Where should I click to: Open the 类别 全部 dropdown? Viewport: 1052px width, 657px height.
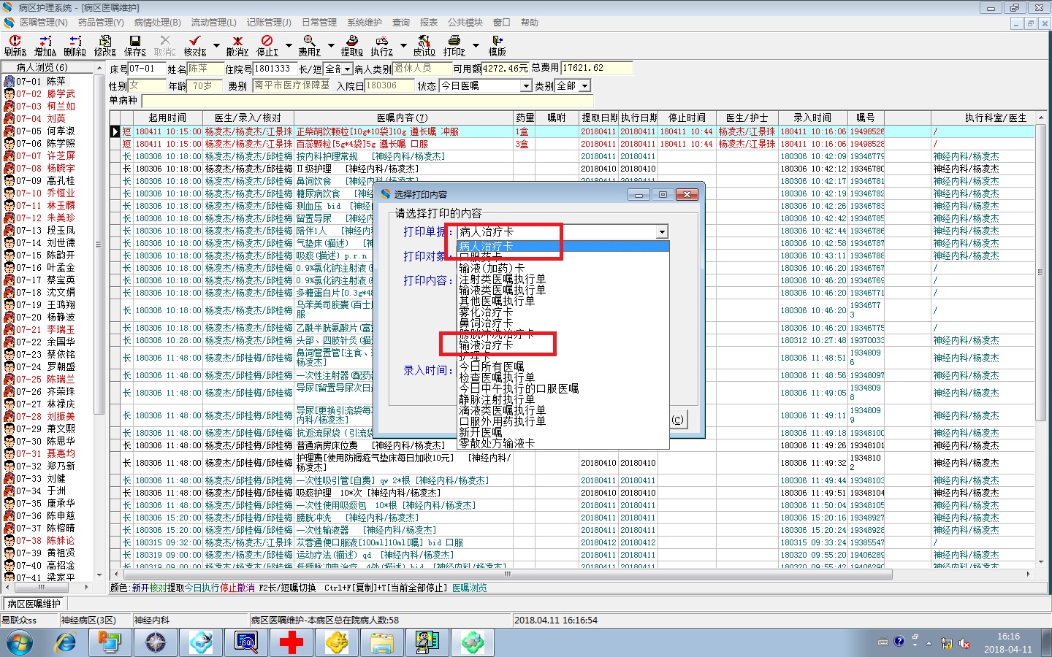[x=584, y=86]
